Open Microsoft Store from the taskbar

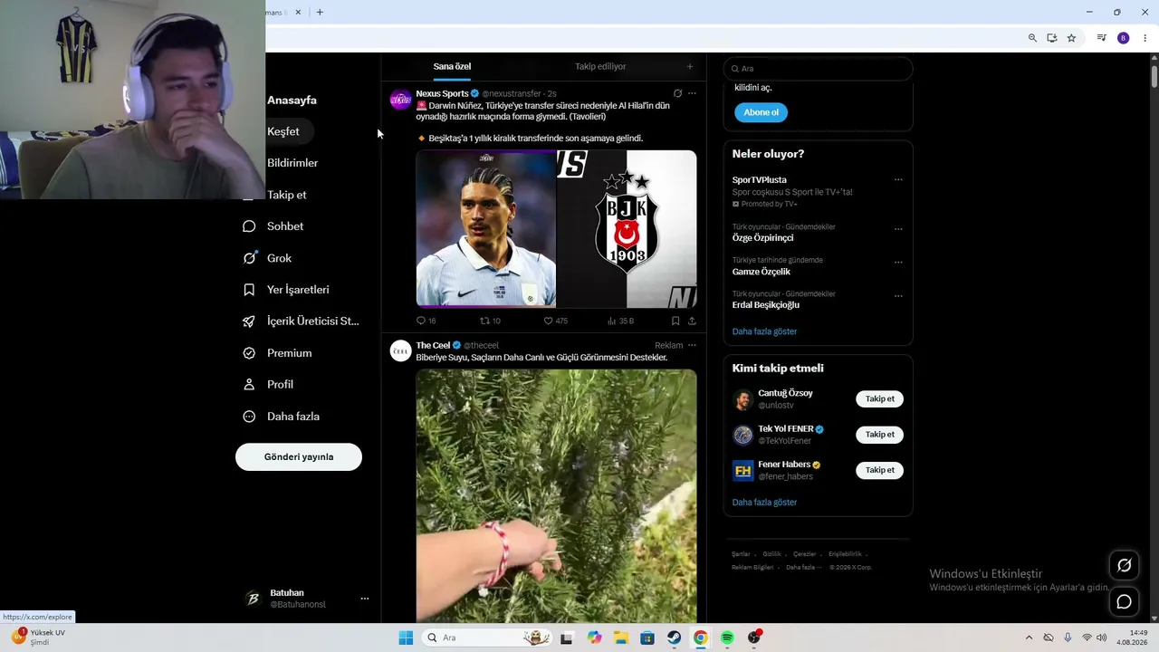(647, 638)
